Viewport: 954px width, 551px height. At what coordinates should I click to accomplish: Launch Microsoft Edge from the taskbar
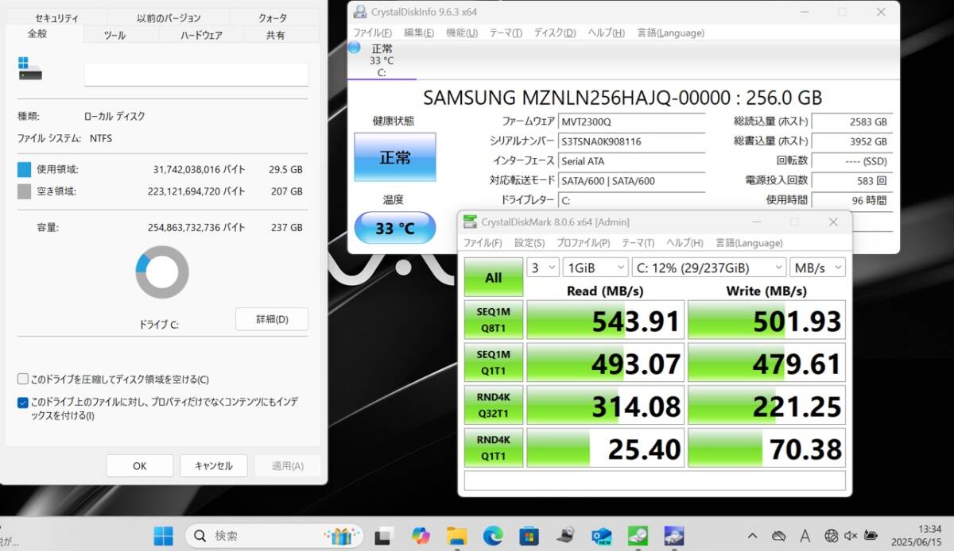coord(493,536)
